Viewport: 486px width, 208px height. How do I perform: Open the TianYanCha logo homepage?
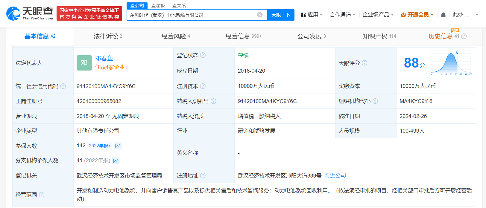(30, 13)
